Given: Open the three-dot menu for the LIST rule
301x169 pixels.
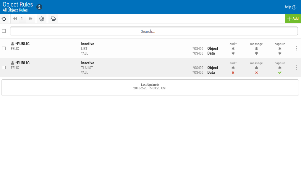Looking at the screenshot, I should pos(296,48).
